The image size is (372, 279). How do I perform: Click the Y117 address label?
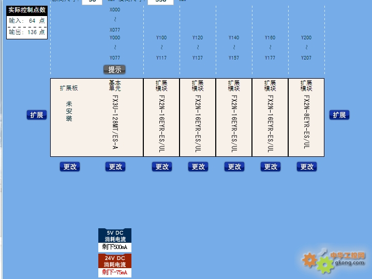(x=161, y=57)
